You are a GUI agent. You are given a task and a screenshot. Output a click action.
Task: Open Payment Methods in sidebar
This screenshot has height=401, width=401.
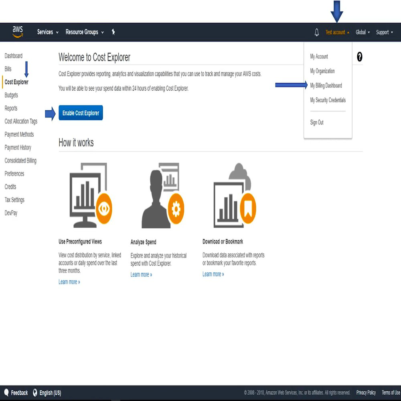(19, 134)
